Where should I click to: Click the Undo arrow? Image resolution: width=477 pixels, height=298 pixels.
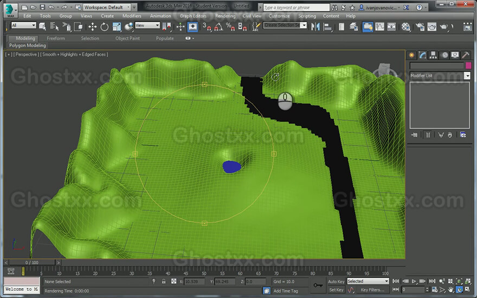[51, 7]
